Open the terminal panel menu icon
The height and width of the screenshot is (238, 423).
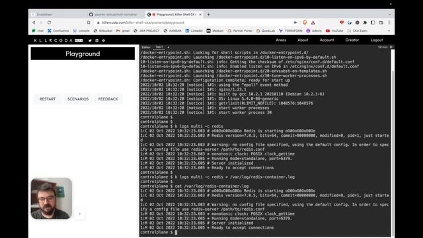[x=391, y=47]
